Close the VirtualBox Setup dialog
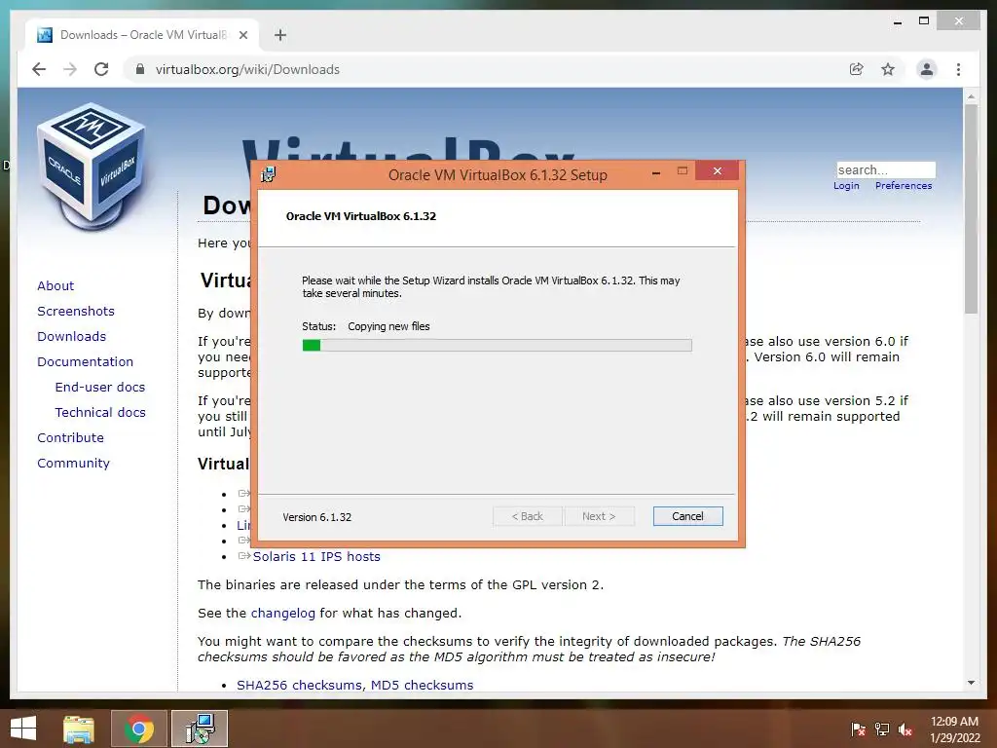Screen dimensions: 997x748 click(x=718, y=171)
